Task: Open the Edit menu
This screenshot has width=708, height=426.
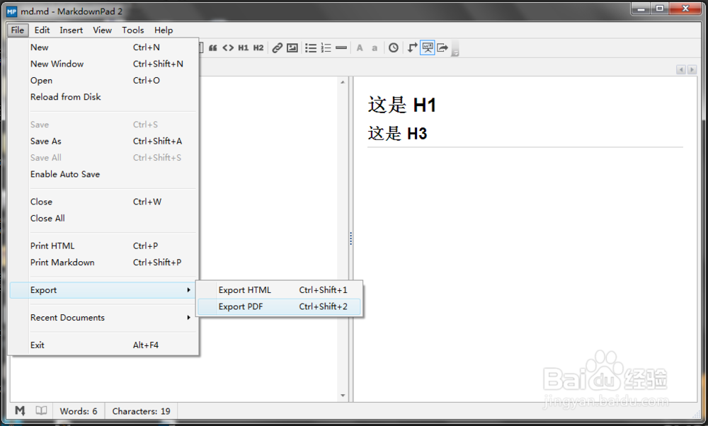Action: [42, 30]
